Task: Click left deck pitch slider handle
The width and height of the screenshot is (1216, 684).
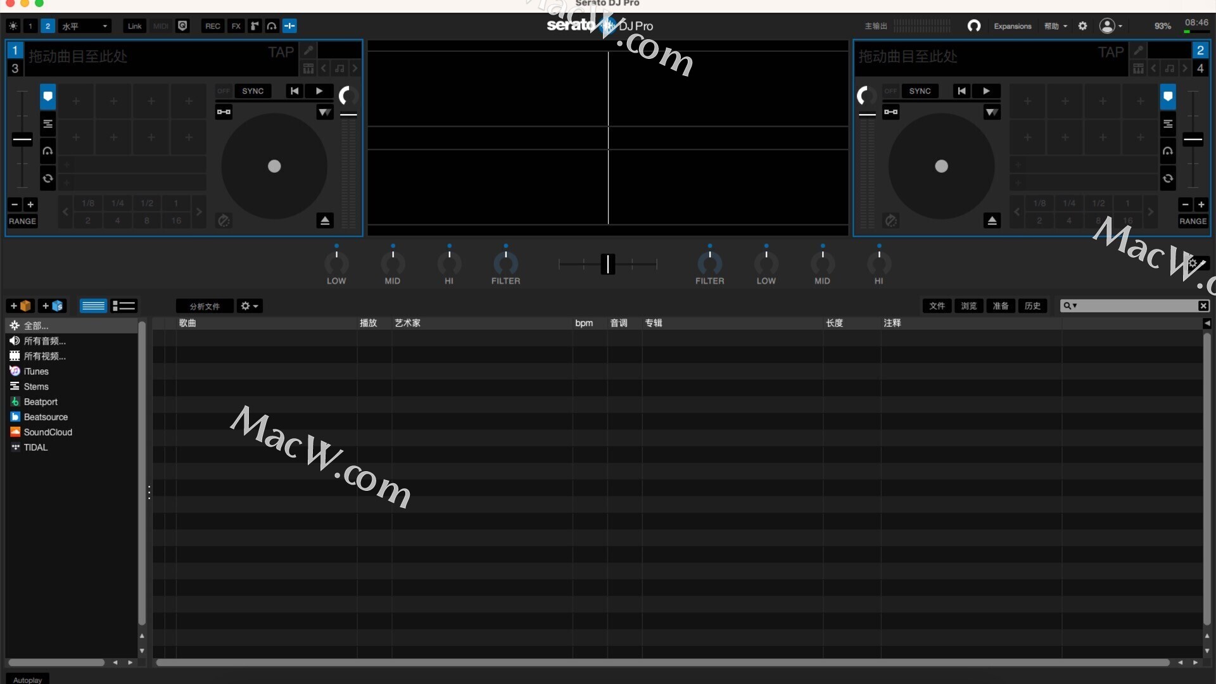Action: click(22, 139)
